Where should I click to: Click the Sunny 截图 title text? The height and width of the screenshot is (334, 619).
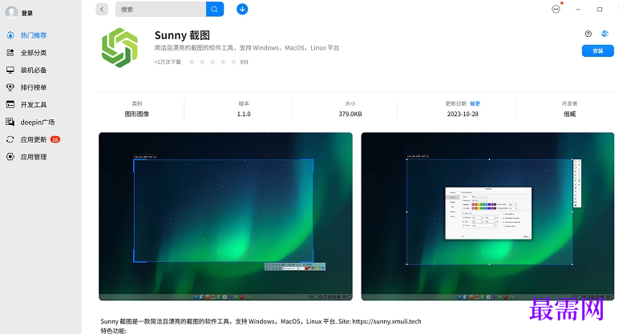[x=182, y=35]
